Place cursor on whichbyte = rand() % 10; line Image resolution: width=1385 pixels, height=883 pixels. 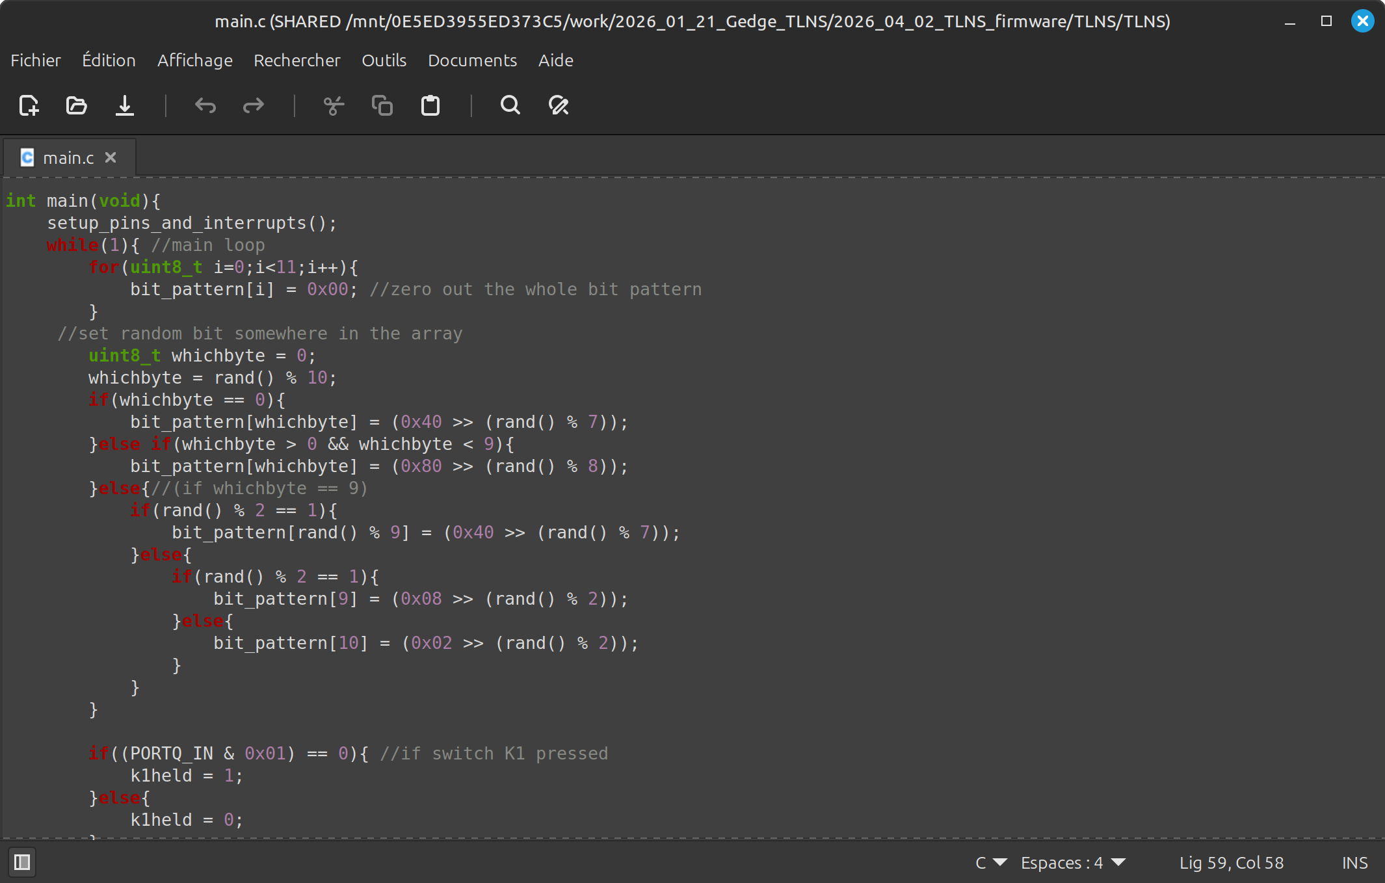213,378
